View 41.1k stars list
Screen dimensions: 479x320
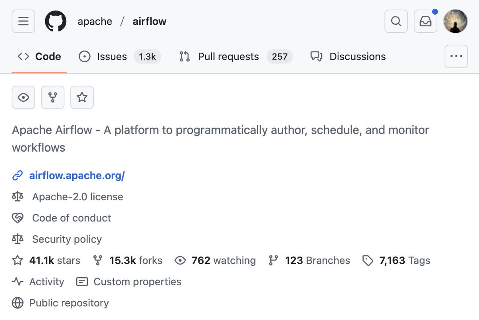tap(55, 261)
